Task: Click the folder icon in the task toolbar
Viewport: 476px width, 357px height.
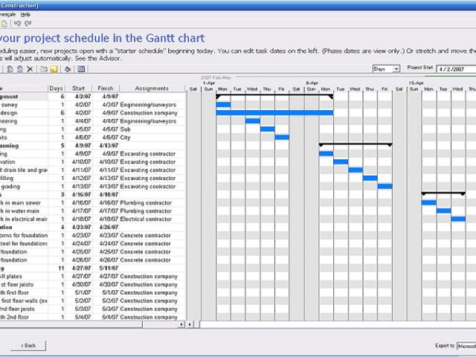Action: point(44,69)
